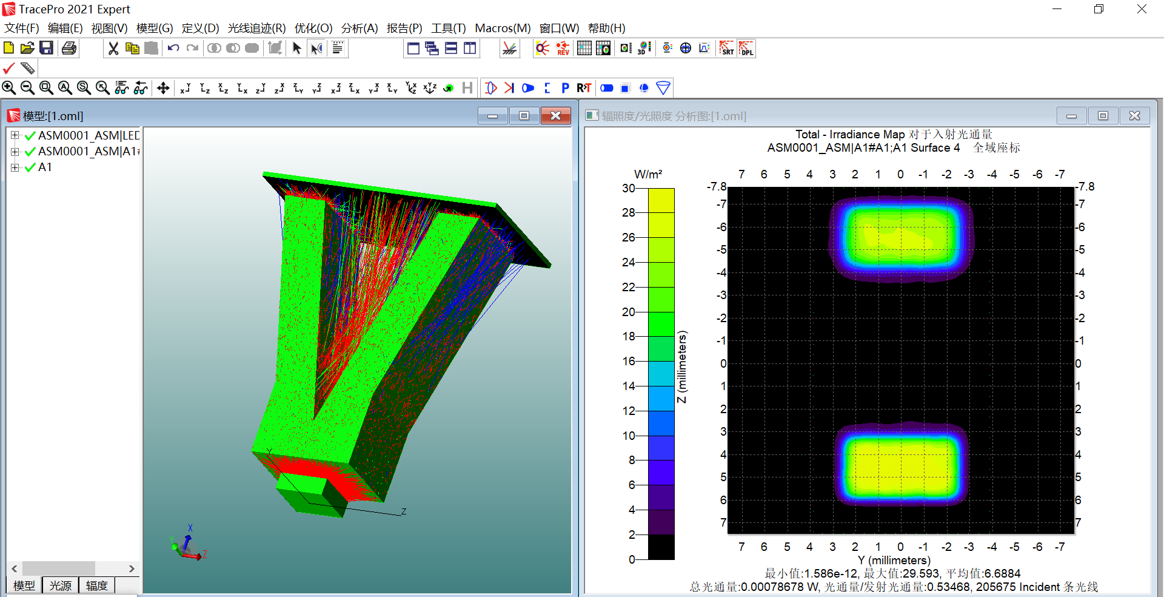Open the 文件(F) menu
This screenshot has width=1164, height=597.
[x=22, y=28]
